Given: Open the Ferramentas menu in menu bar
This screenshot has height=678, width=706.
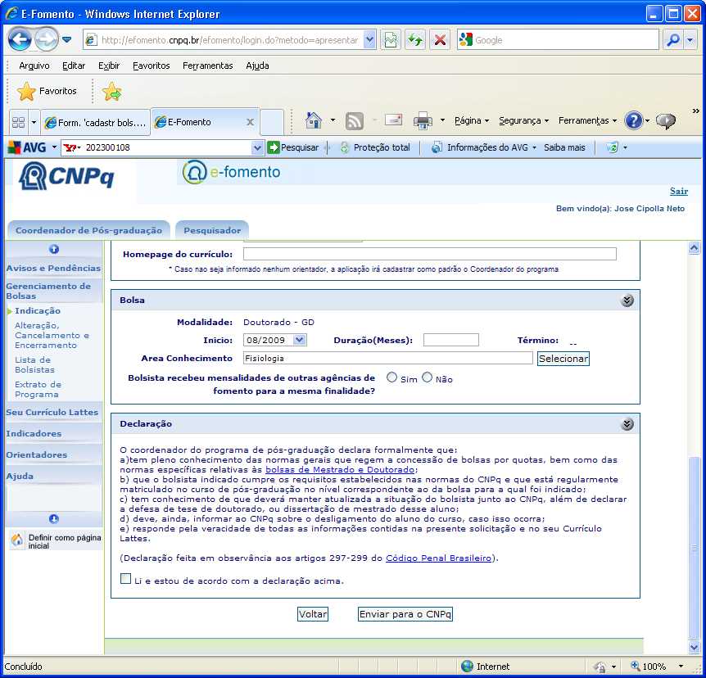Looking at the screenshot, I should [207, 66].
